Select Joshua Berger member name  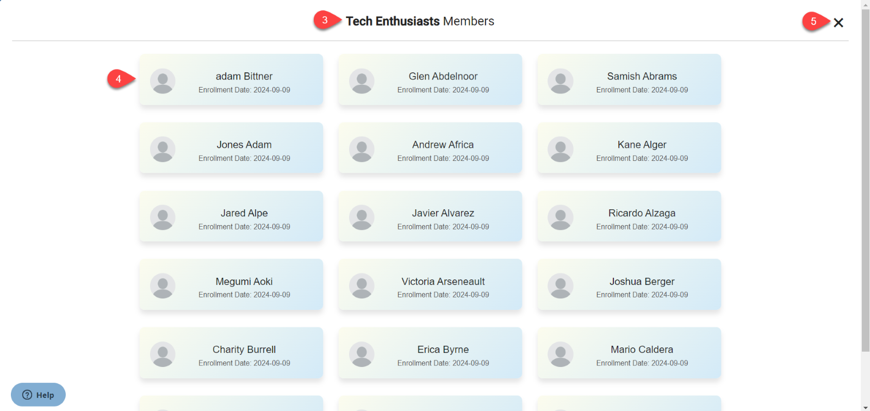pos(642,282)
